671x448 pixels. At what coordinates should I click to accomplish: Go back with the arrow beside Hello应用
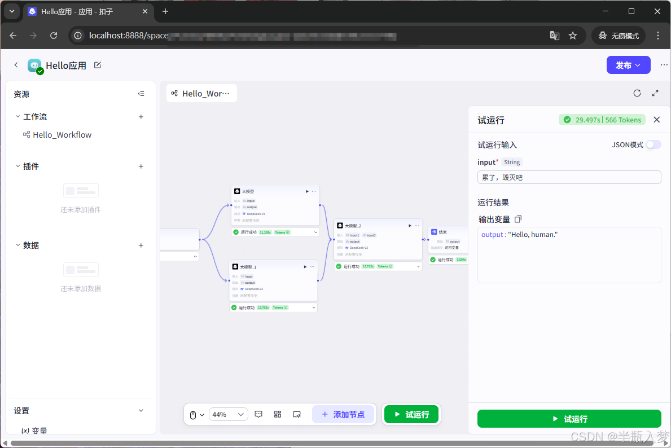tap(16, 65)
